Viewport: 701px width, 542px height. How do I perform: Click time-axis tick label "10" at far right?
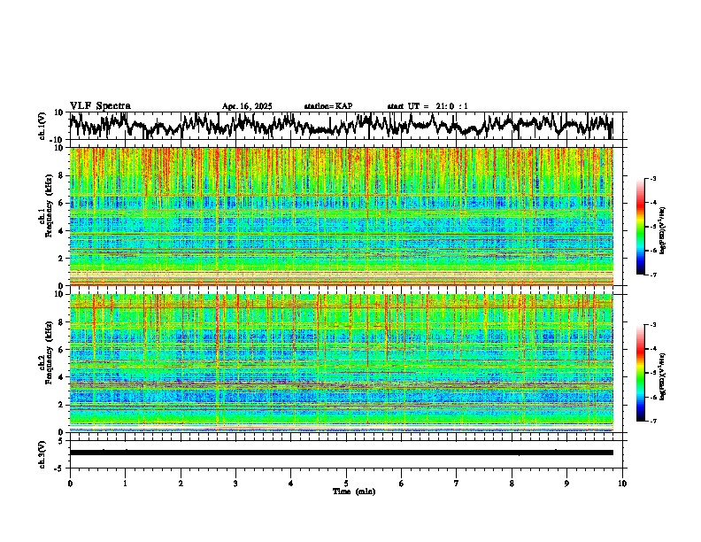coord(622,484)
